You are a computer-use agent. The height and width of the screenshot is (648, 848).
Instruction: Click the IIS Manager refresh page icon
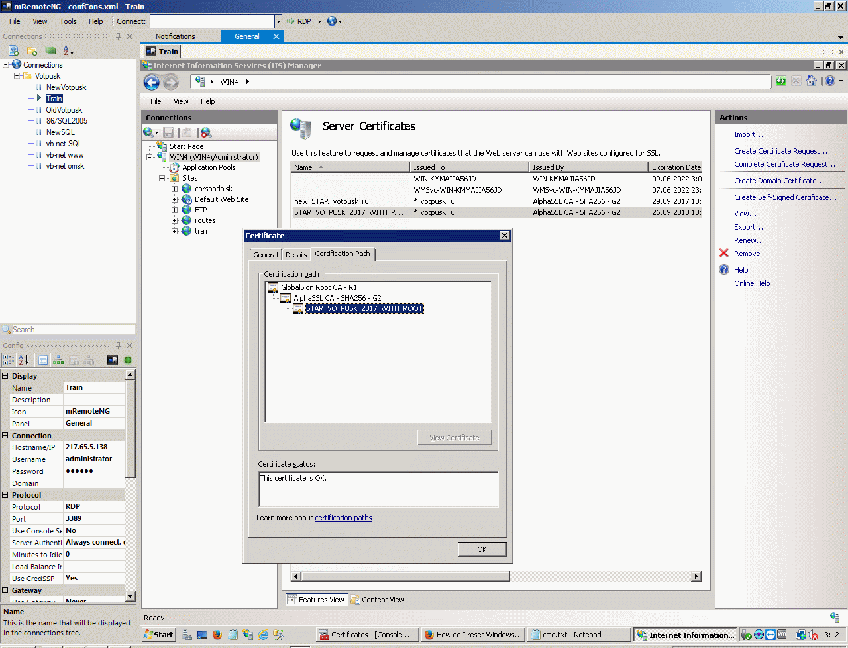(781, 81)
